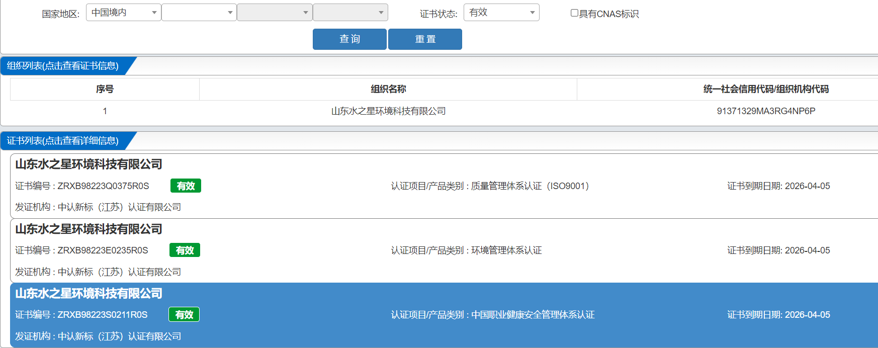The width and height of the screenshot is (878, 348).
Task: Open 山东水之星环境科技有限公司 in the organization table
Action: [388, 111]
